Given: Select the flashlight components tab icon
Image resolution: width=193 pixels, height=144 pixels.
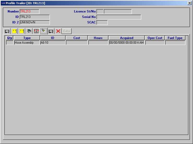Looking at the screenshot, I should 44,31.
